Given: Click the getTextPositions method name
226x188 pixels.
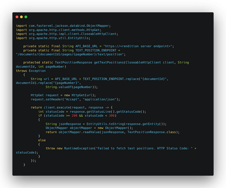Looking at the screenshot, I should (x=109, y=62).
